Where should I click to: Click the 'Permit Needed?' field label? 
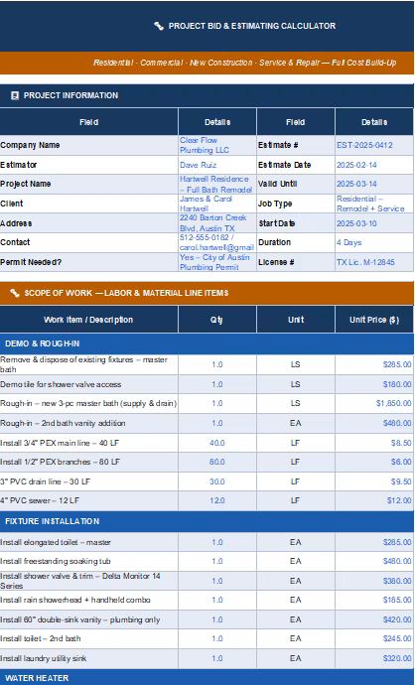[31, 262]
